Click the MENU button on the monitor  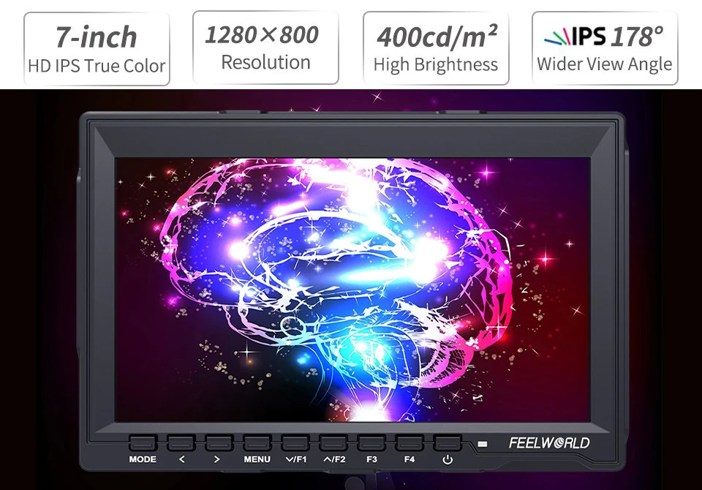pos(257,443)
